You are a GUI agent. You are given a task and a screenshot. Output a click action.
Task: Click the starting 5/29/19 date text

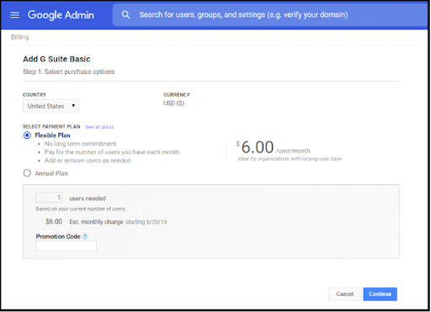click(x=146, y=222)
